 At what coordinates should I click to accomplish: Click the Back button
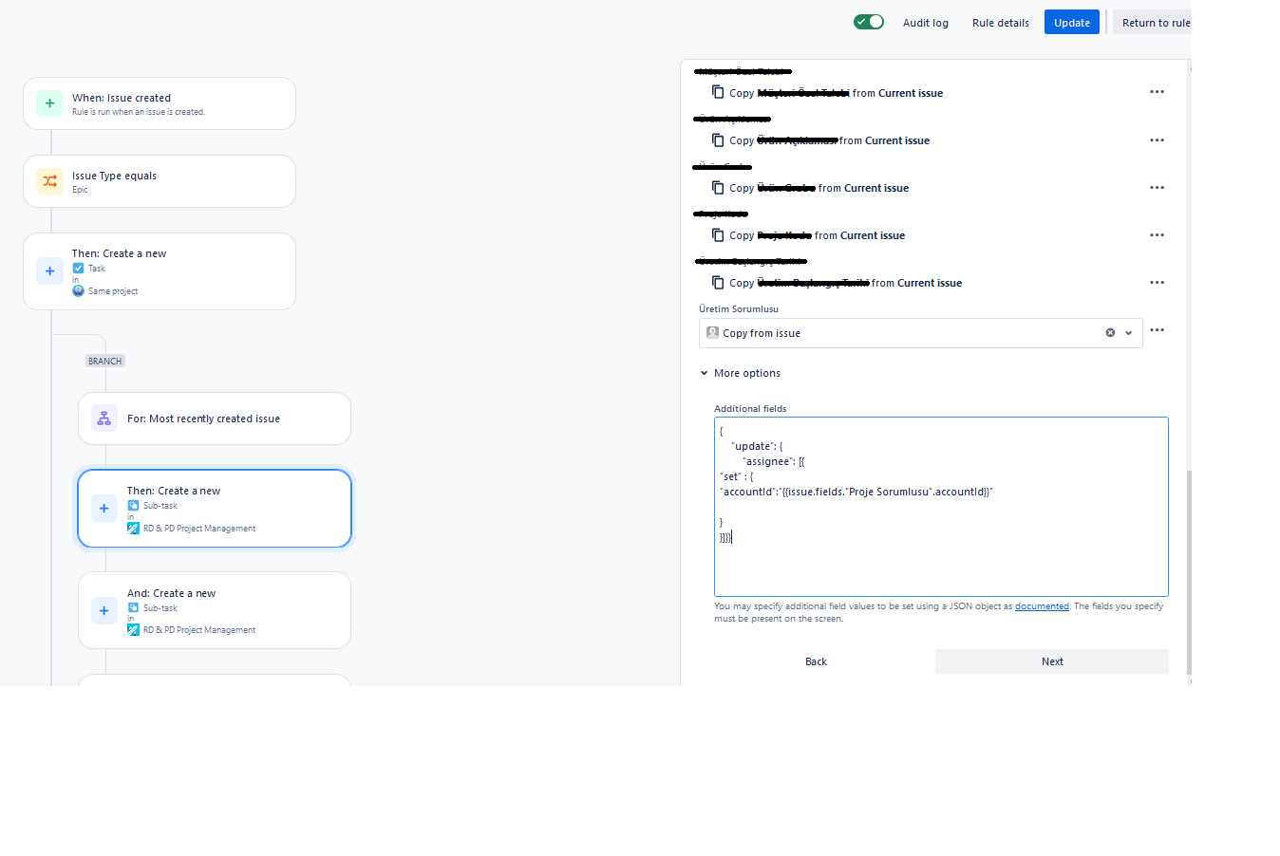(816, 661)
